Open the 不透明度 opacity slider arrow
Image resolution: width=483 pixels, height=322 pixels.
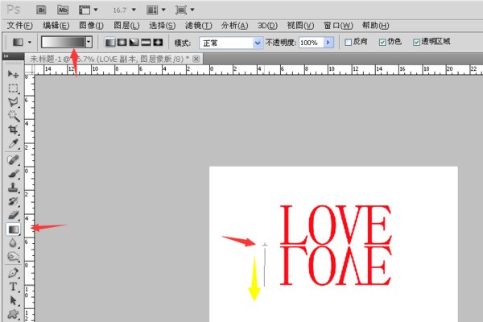pos(328,42)
